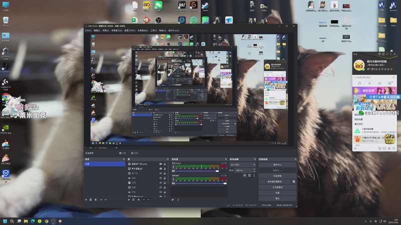Open preview scaling dropdown 缩放至窗口

pos(108,147)
